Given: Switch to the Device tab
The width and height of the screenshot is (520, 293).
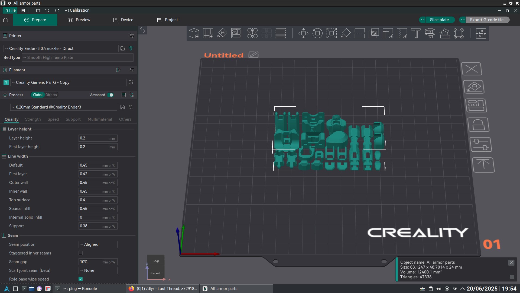Looking at the screenshot, I should tap(123, 20).
